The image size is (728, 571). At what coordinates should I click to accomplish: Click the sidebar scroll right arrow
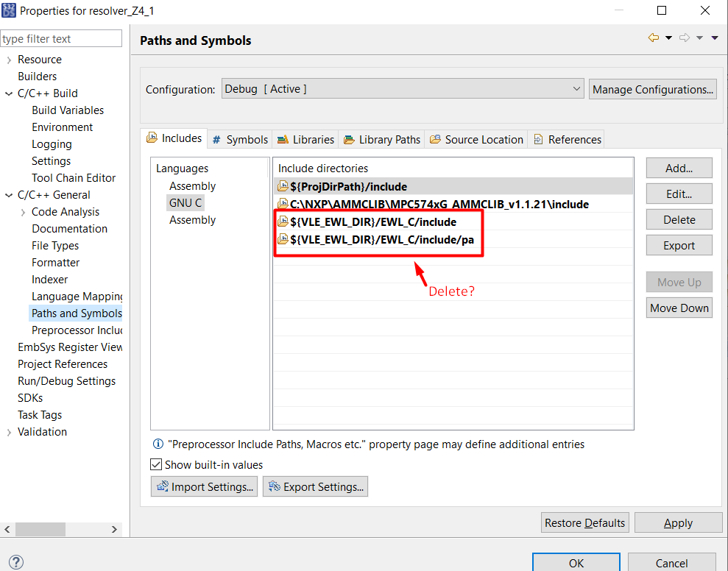(x=114, y=529)
